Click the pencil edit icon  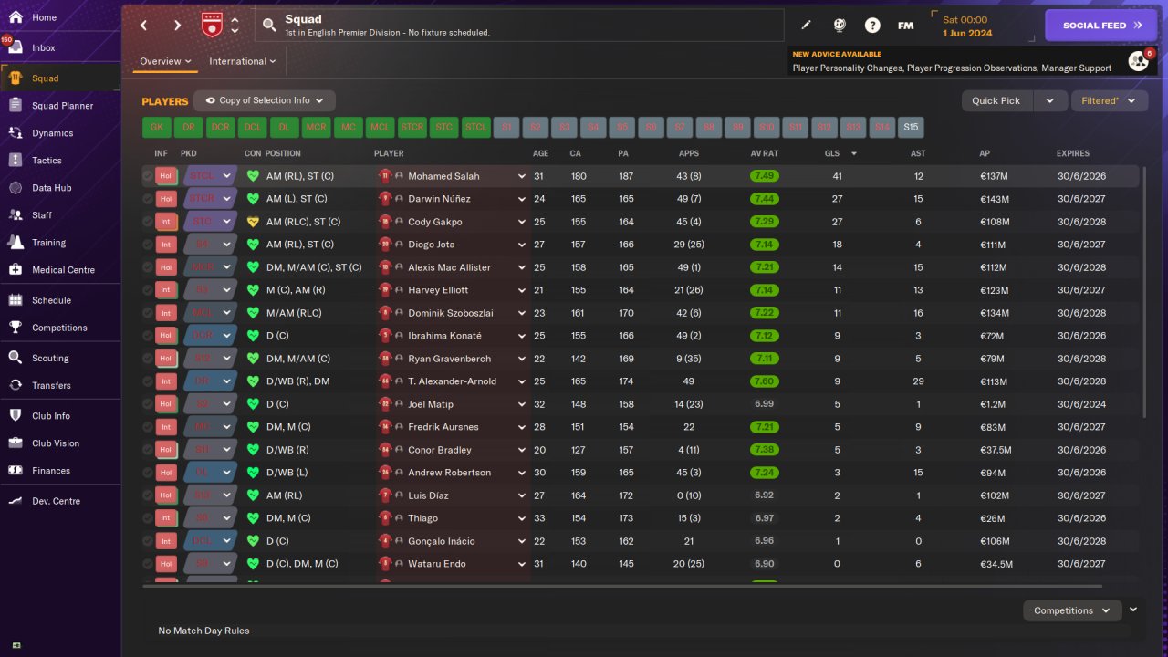tap(806, 26)
